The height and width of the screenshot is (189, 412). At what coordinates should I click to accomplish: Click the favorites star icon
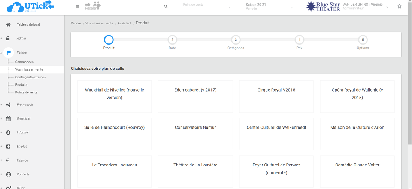pos(399,6)
